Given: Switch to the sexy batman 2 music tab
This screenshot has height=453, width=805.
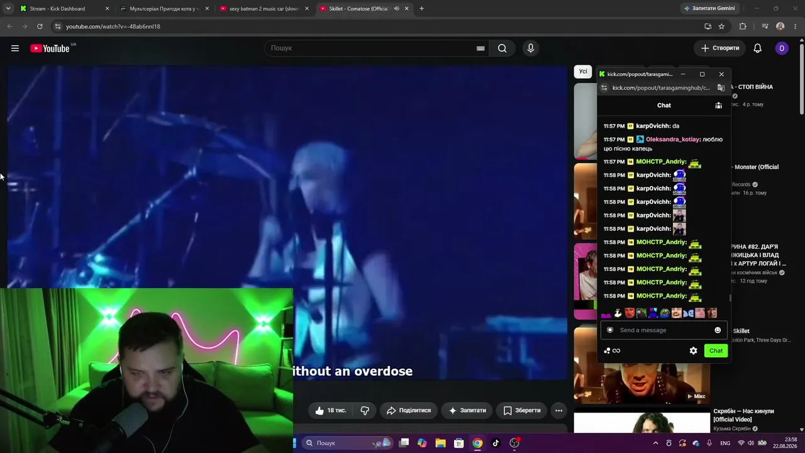Looking at the screenshot, I should pyautogui.click(x=264, y=9).
